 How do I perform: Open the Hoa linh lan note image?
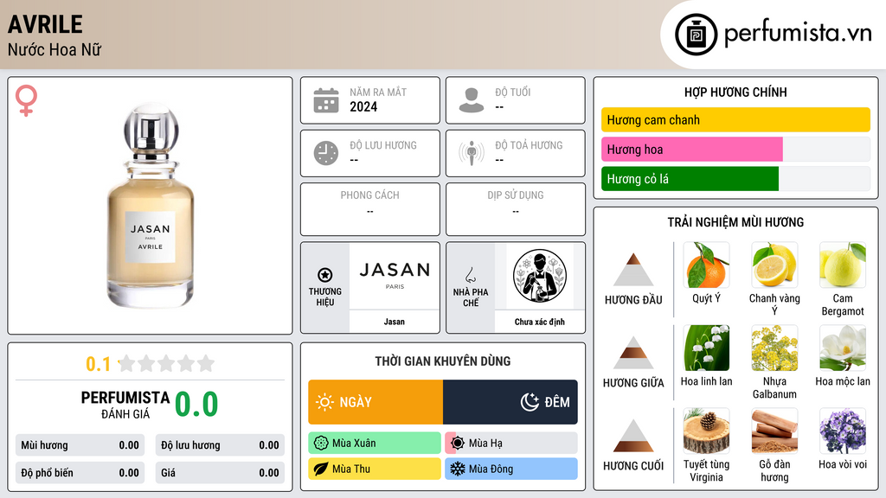click(706, 348)
